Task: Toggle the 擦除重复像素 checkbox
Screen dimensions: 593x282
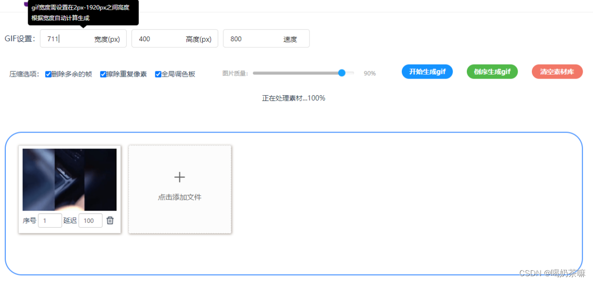Action: tap(103, 74)
